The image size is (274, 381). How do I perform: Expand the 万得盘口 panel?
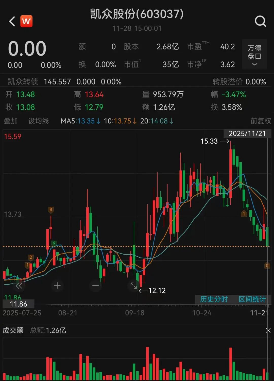pyautogui.click(x=254, y=54)
